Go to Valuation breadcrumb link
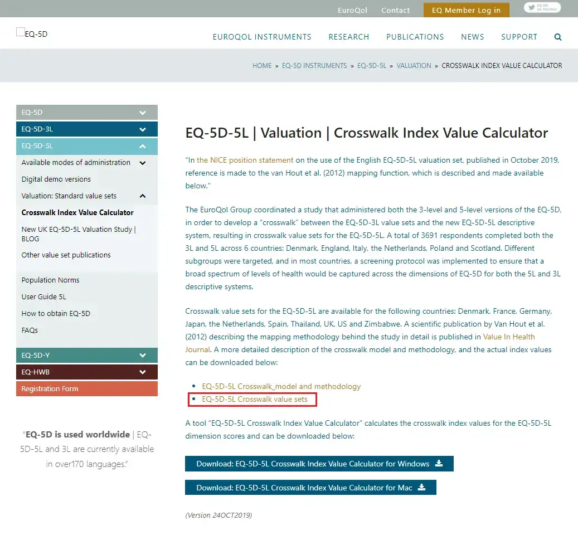This screenshot has width=578, height=535. [x=414, y=66]
